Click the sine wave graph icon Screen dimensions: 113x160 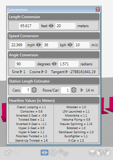pos(63,152)
